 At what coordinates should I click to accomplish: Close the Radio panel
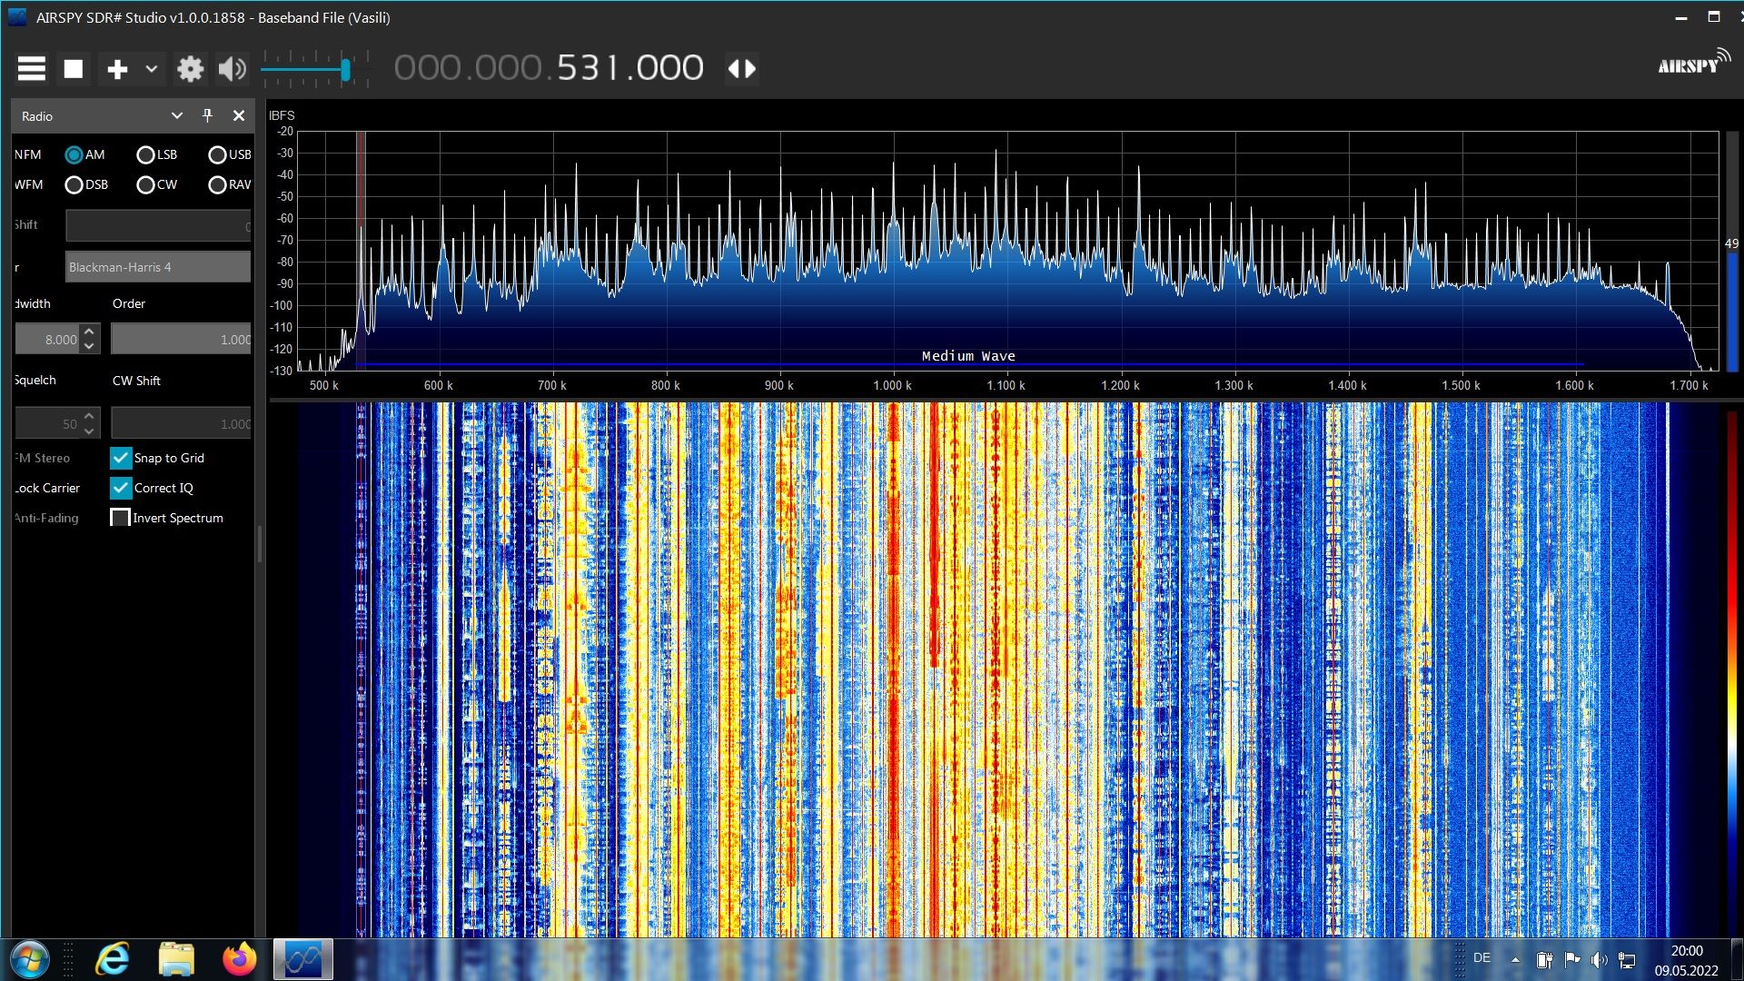239,115
